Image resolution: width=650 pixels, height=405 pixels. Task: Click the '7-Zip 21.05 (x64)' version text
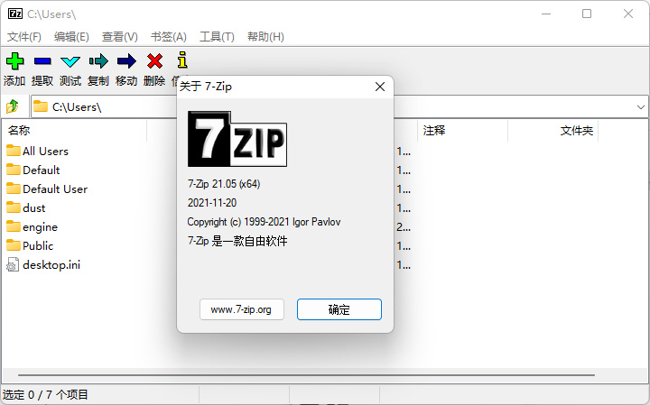[x=224, y=184]
